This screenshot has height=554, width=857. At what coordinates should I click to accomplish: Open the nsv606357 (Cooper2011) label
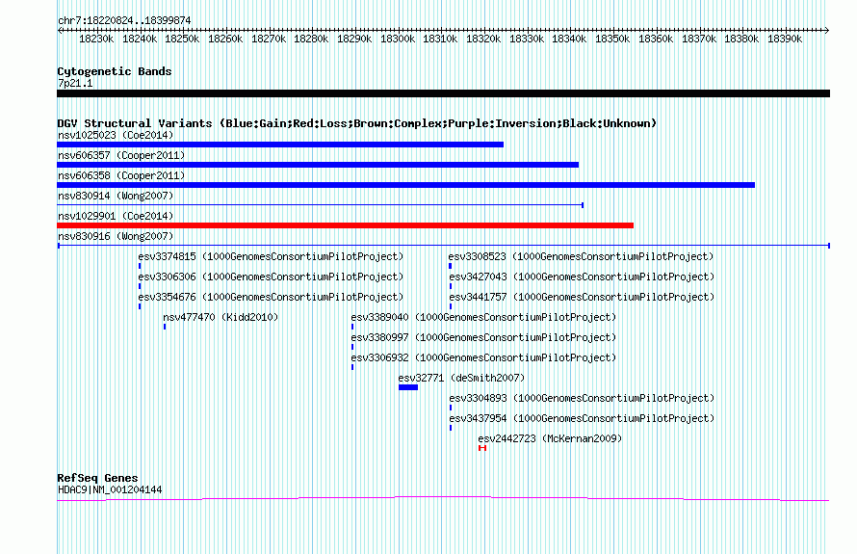tap(121, 155)
